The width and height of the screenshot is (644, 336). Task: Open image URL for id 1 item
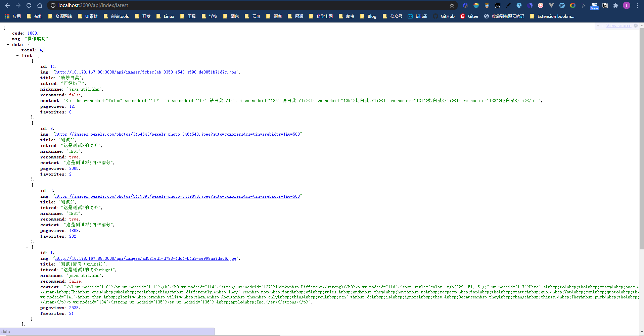tap(146, 258)
